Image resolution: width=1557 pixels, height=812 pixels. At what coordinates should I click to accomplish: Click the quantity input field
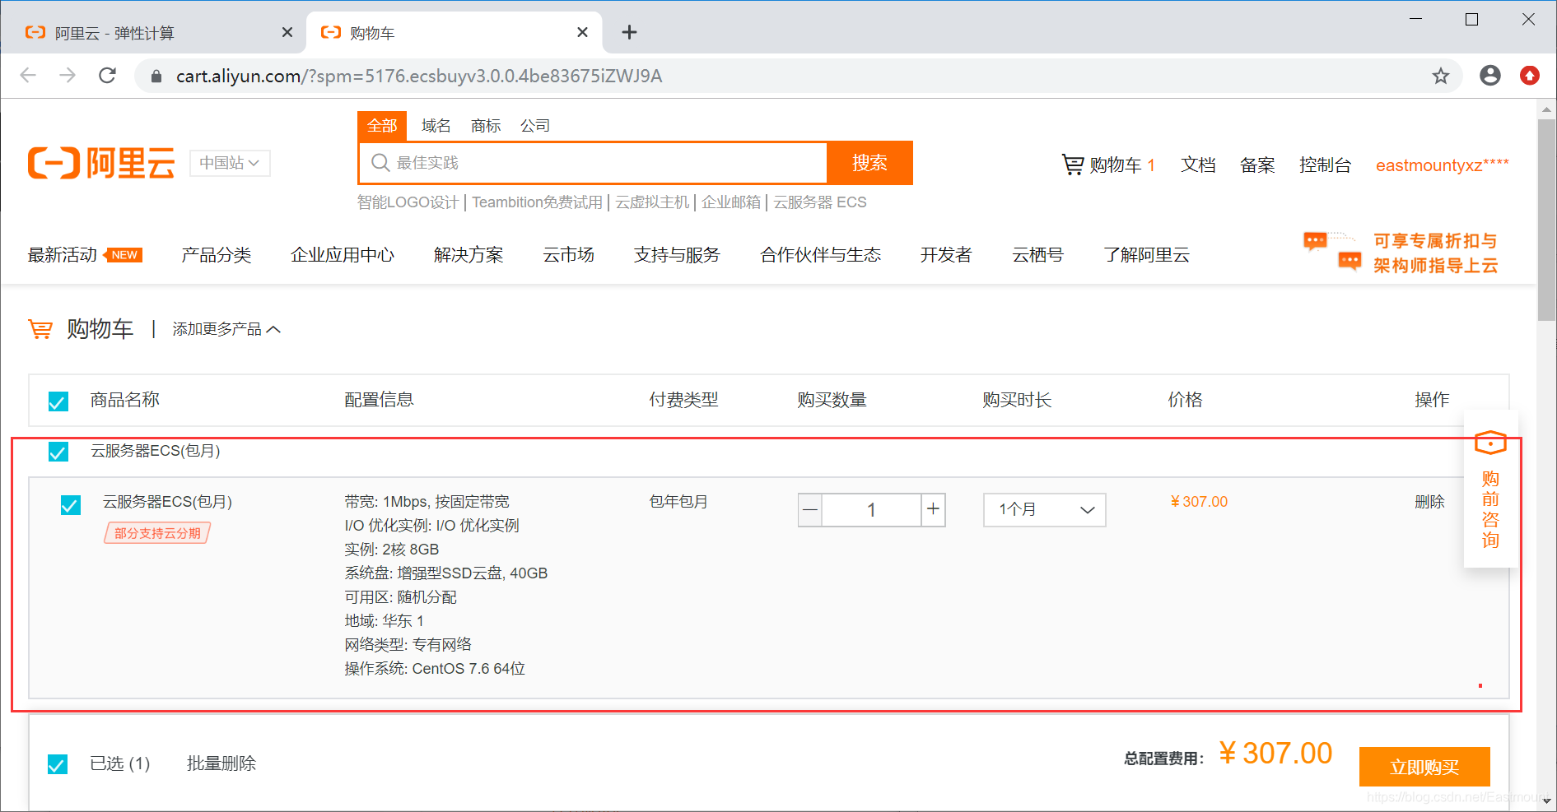(x=871, y=510)
